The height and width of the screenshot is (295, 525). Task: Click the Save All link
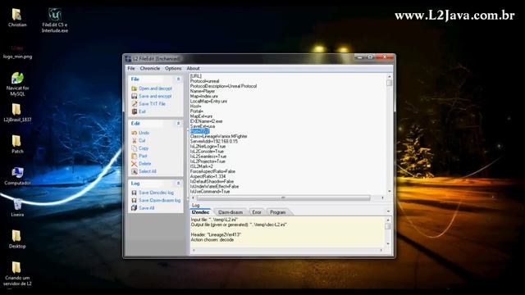click(146, 208)
